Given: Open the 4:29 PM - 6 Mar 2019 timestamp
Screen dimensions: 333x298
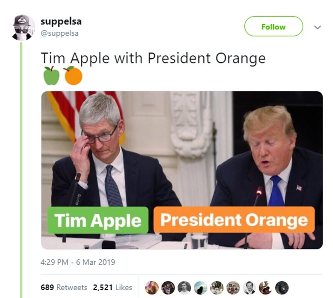Looking at the screenshot, I should [78, 262].
